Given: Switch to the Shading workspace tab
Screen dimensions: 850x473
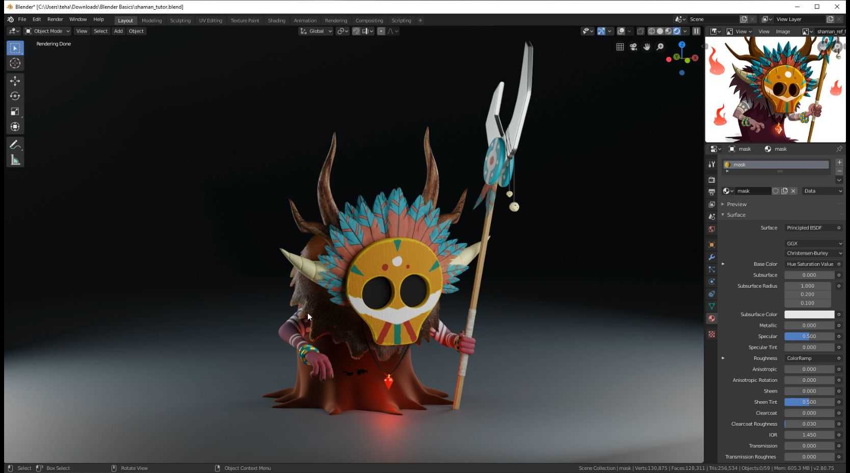Looking at the screenshot, I should 276,20.
